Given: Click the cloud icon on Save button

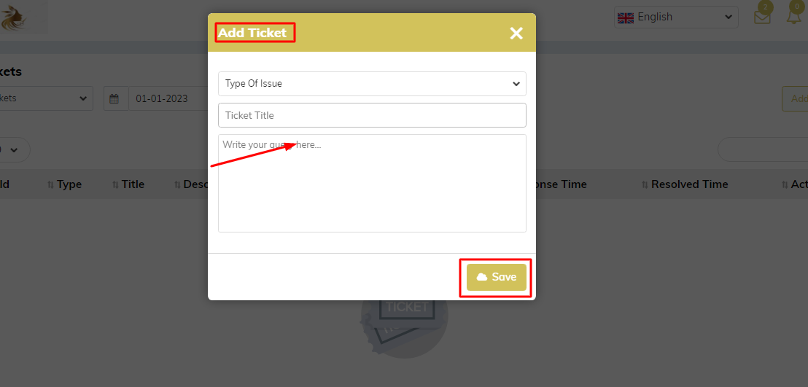Looking at the screenshot, I should point(482,277).
